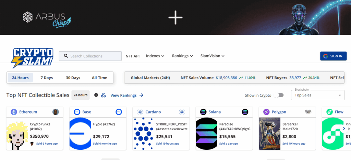Click the Polygon blockchain logo
The width and height of the screenshot is (351, 160).
tap(266, 112)
